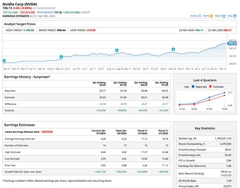Image resolution: width=240 pixels, height=188 pixels.
Task: Click earnings marker near Feb 27 on chart
Action: pyautogui.click(x=4, y=61)
